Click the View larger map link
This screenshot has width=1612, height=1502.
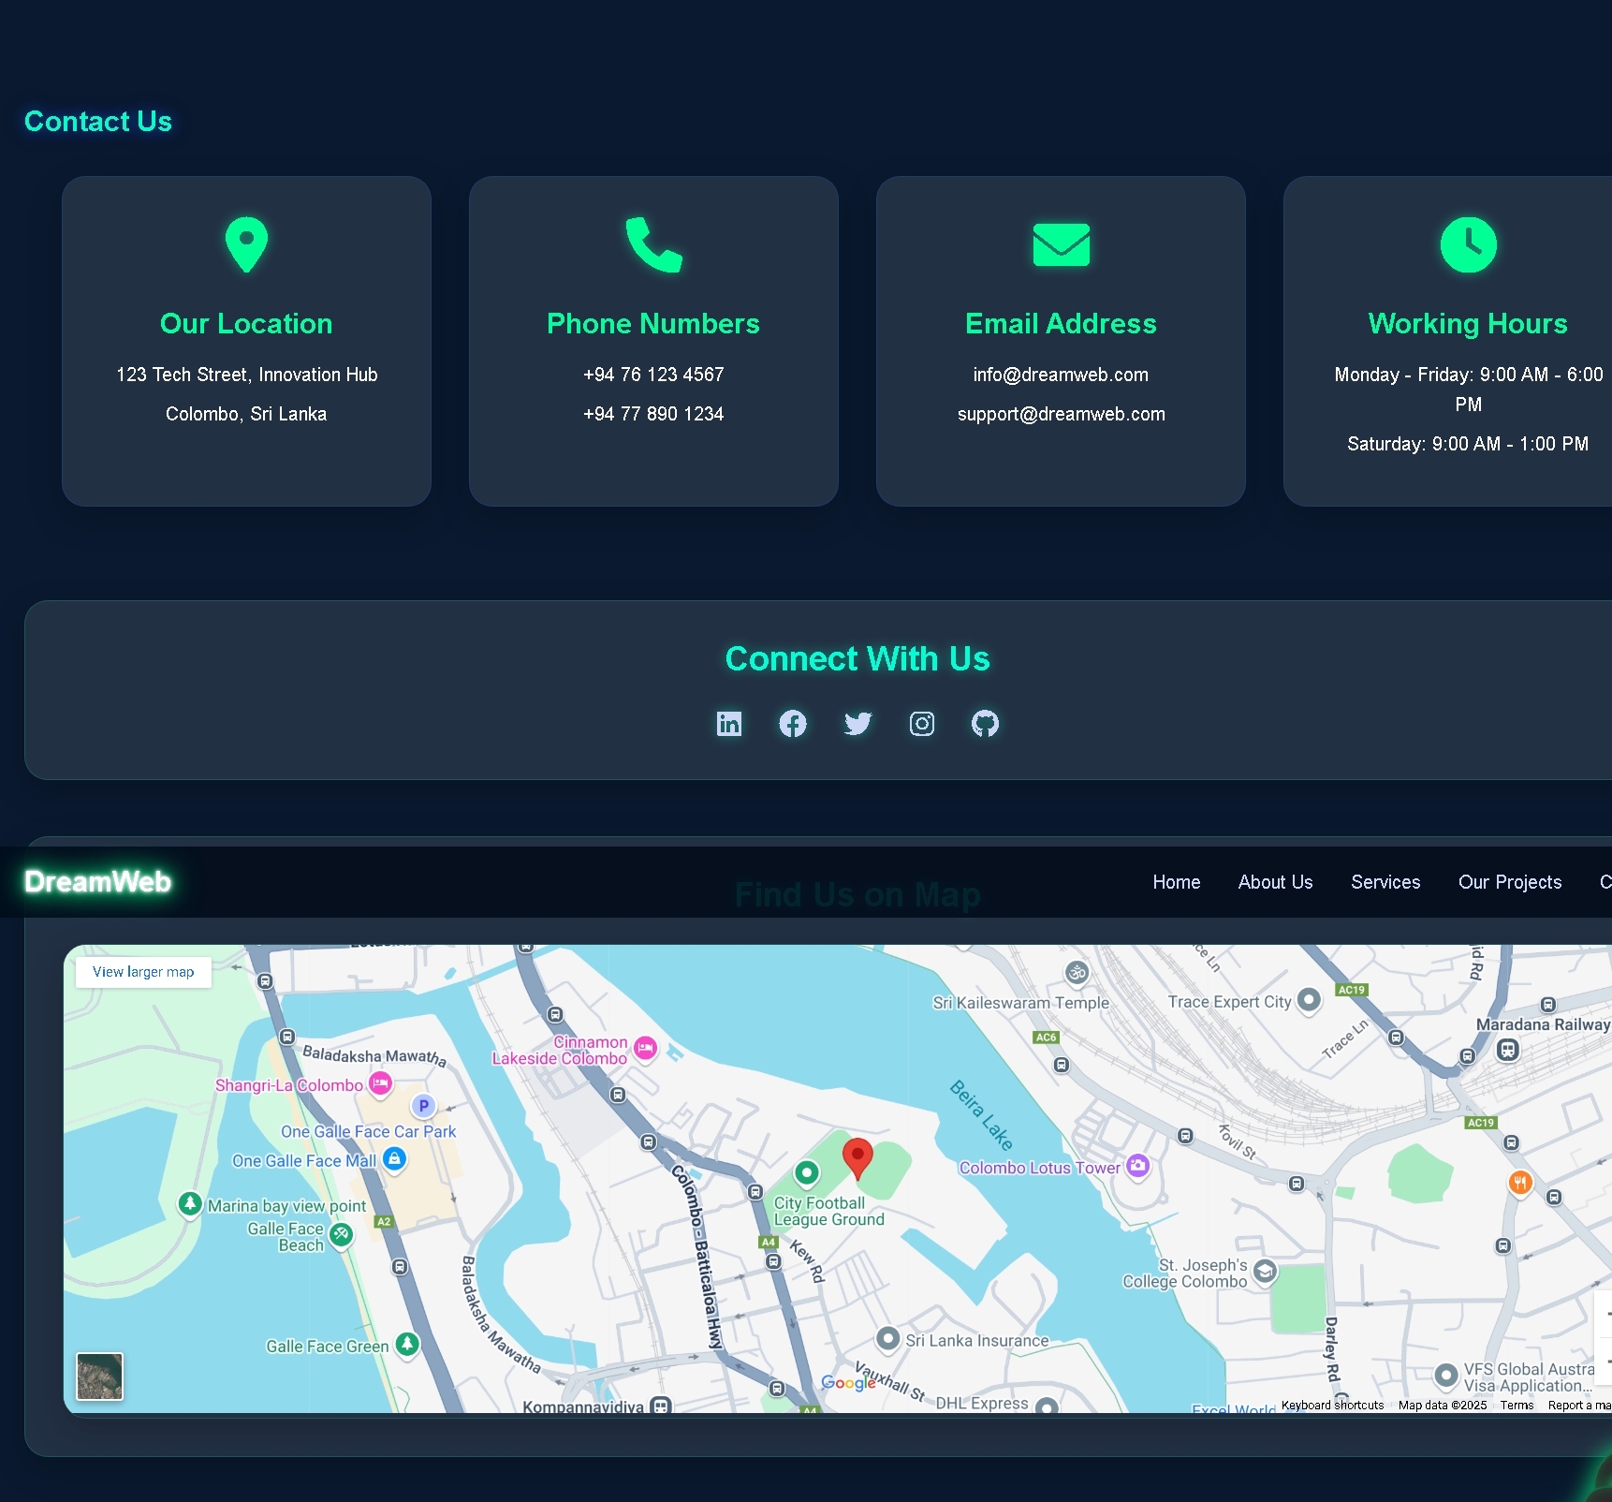[142, 971]
